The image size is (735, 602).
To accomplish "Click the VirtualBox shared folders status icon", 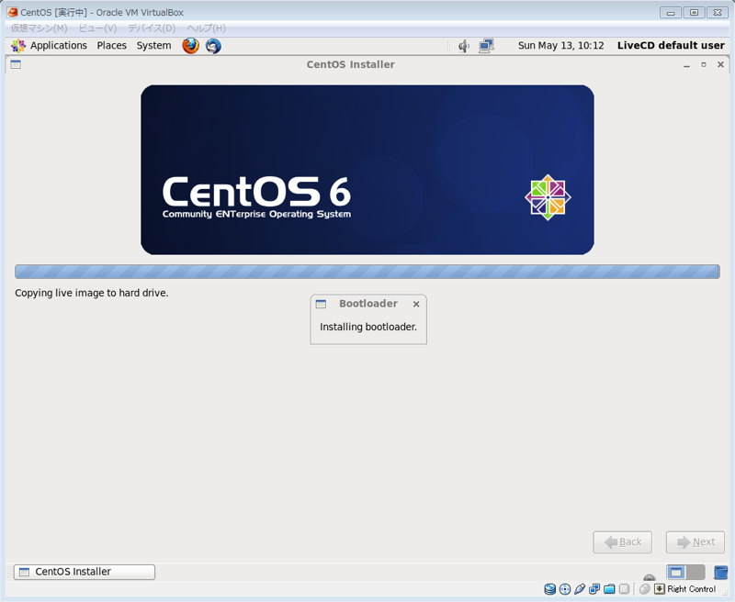I will point(609,589).
